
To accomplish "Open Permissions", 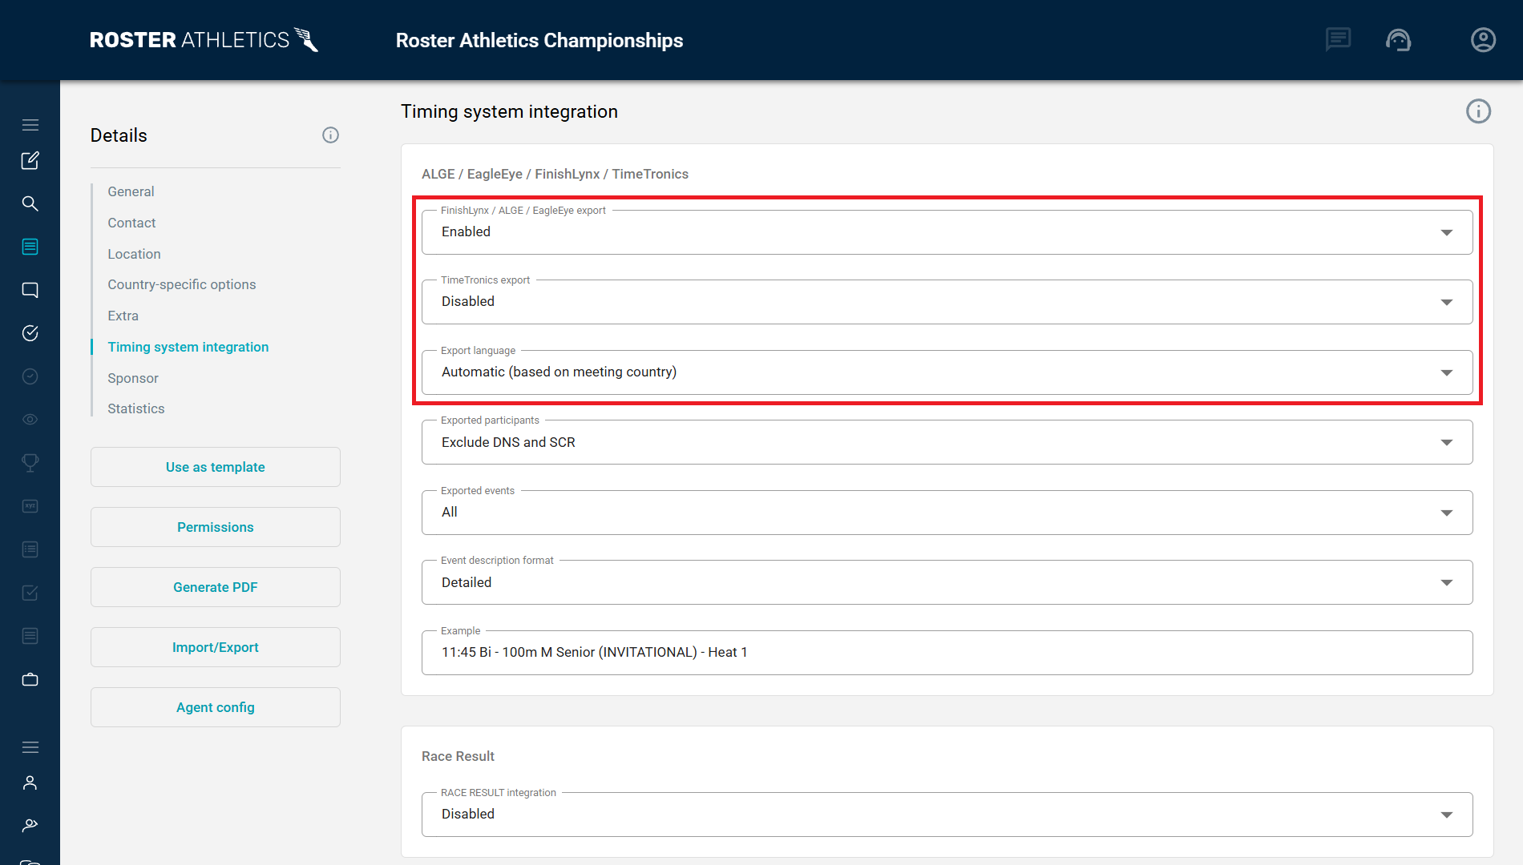I will coord(215,527).
